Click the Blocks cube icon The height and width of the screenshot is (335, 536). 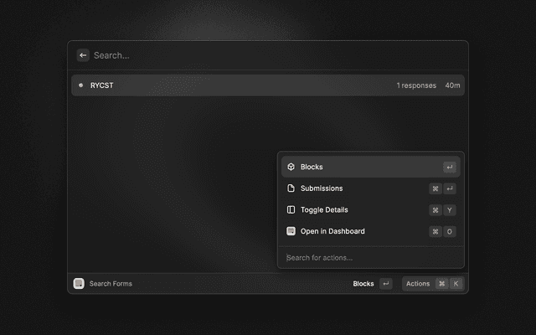coord(291,167)
